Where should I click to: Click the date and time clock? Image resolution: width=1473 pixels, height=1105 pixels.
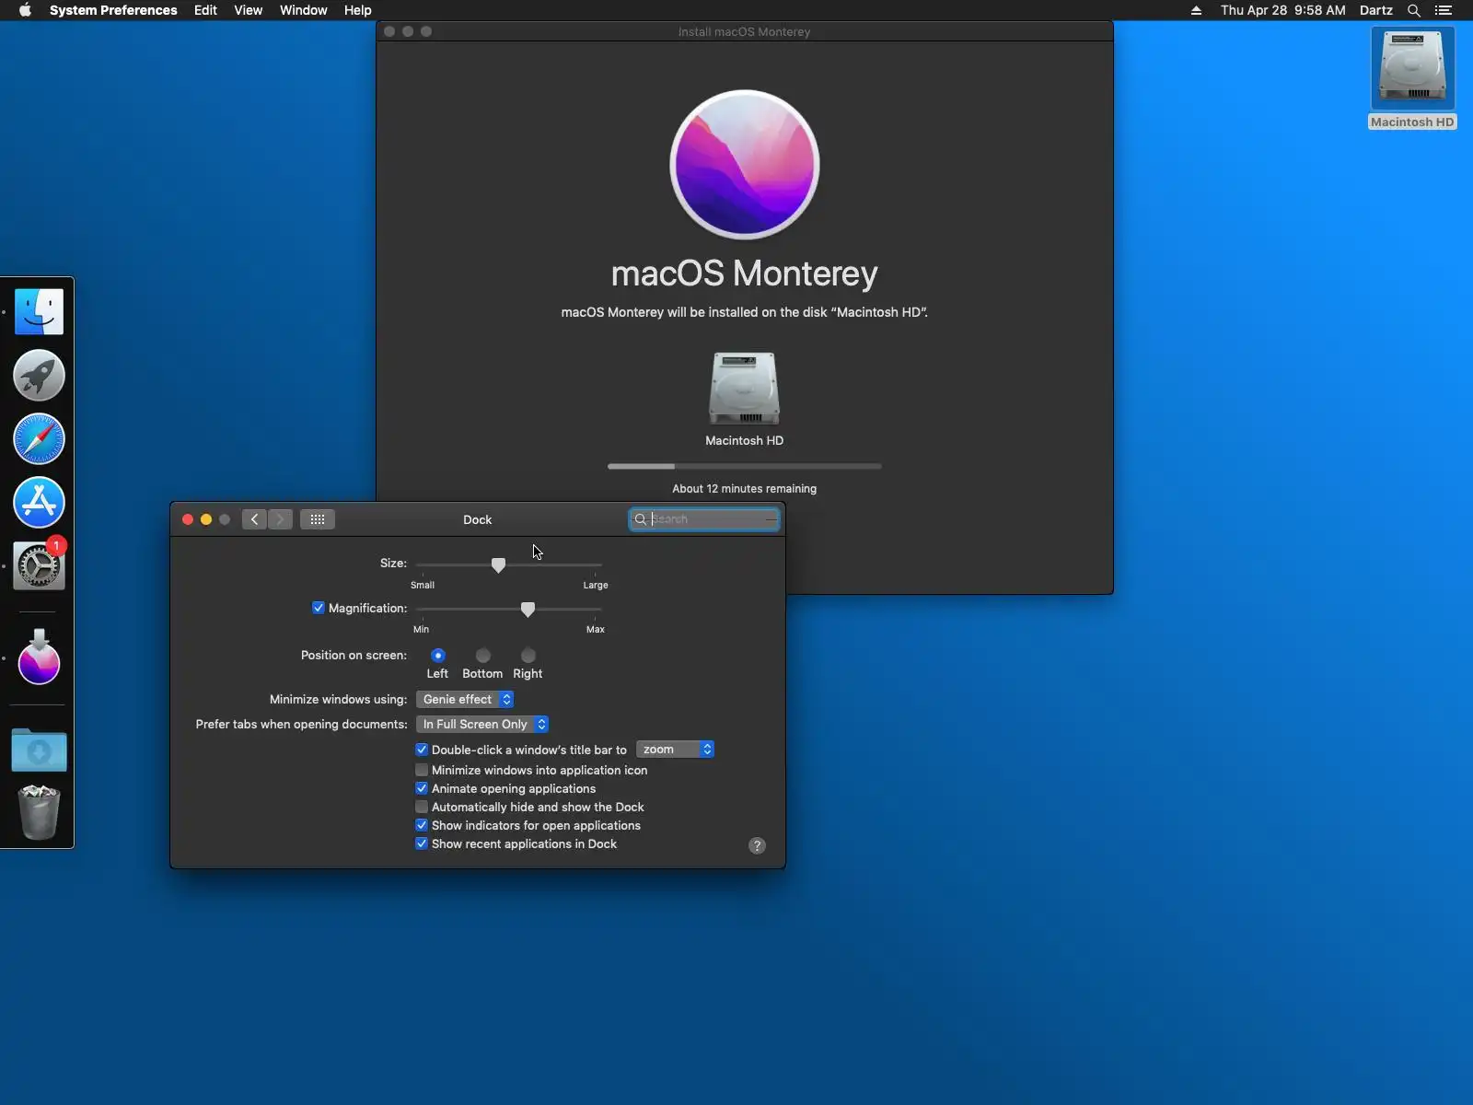tap(1282, 10)
